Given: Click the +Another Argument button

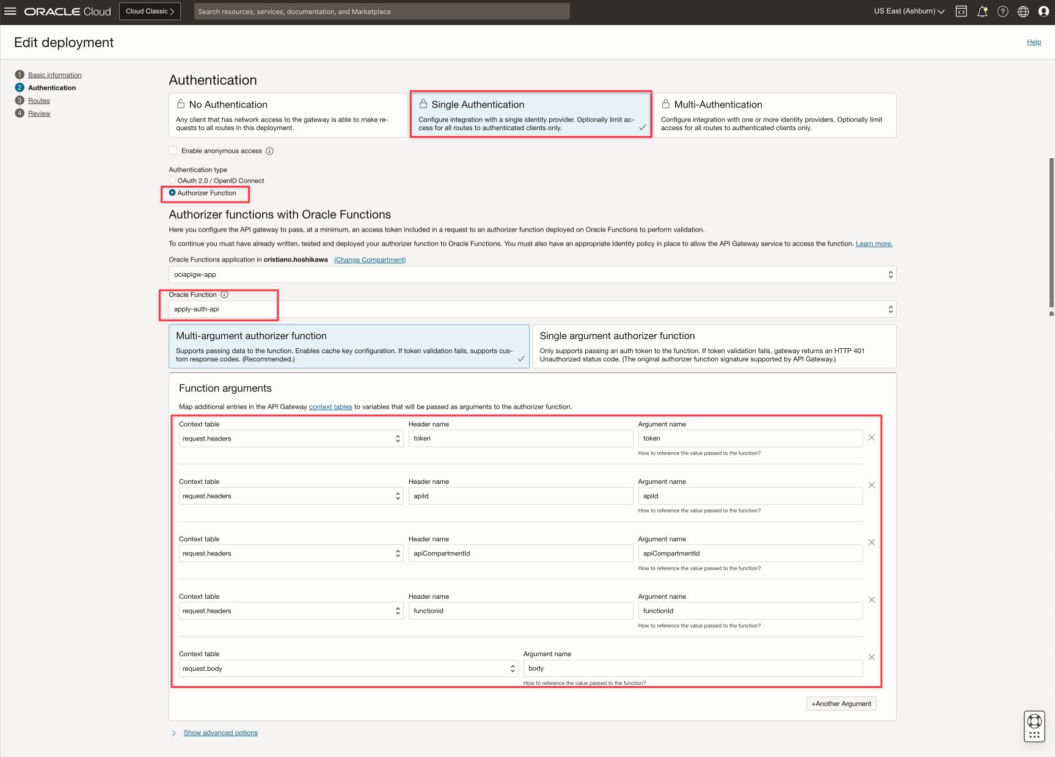Looking at the screenshot, I should (x=841, y=704).
